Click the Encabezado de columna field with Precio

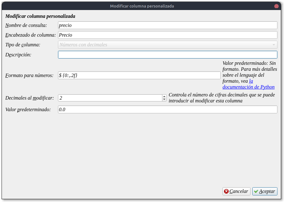click(x=167, y=35)
